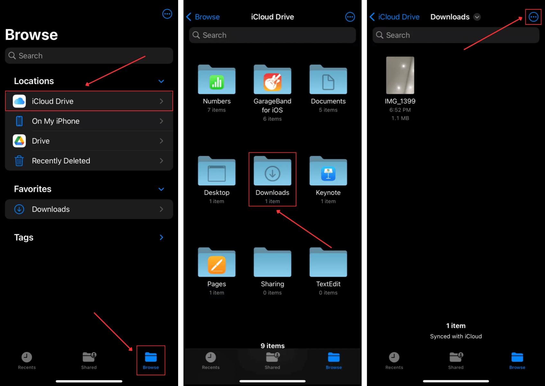545x386 pixels.
Task: Select Browse tab on the iCloud Drive screen
Action: (x=334, y=361)
